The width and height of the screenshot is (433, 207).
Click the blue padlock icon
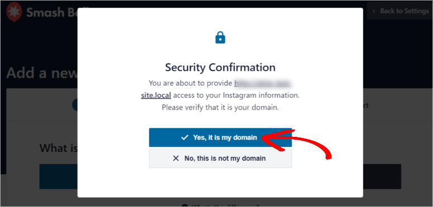[220, 37]
